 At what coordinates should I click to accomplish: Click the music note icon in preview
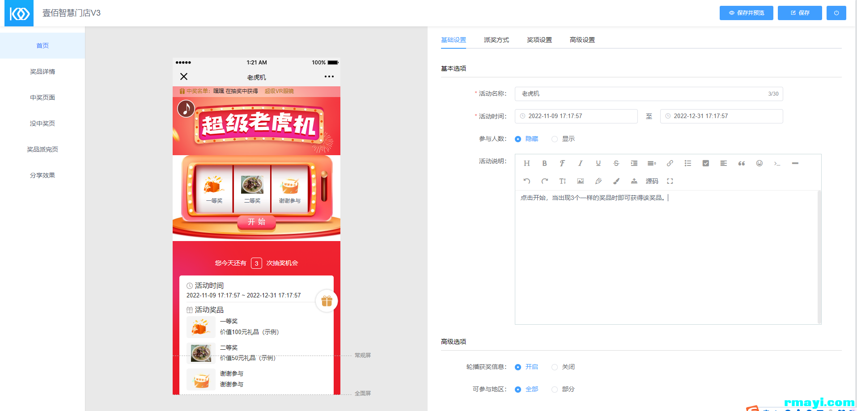[x=186, y=108]
